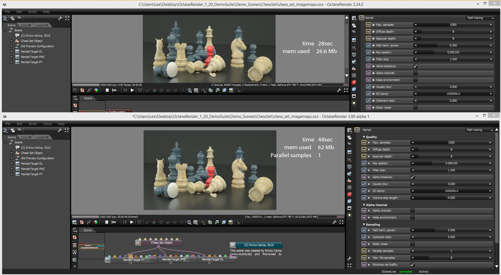Viewport: 501px width, 275px height.
Task: Collapse the Sampling section in the 3.00 alpha kernel
Action: (x=364, y=225)
